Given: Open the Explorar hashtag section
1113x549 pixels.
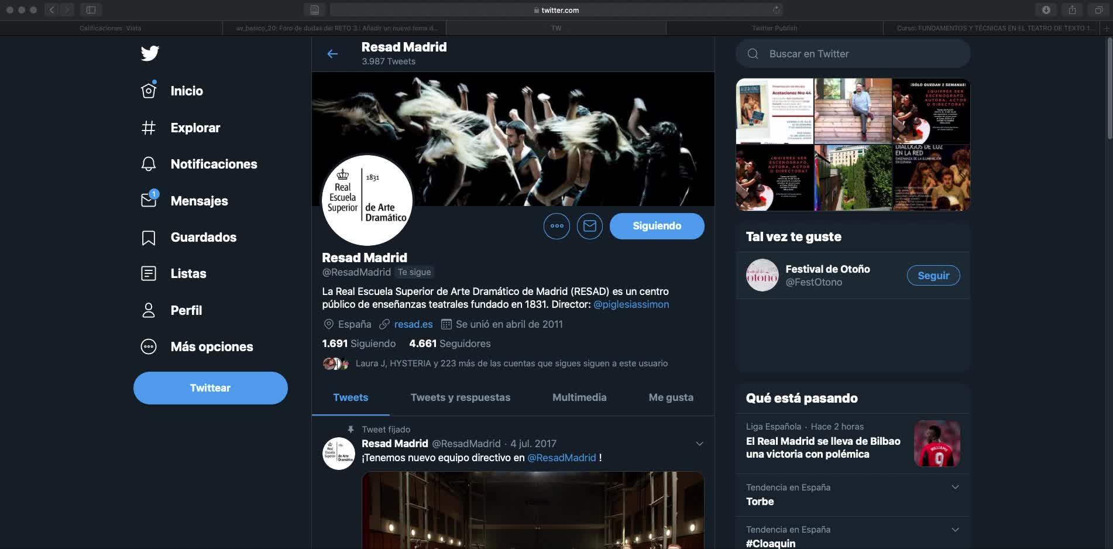Looking at the screenshot, I should 180,128.
